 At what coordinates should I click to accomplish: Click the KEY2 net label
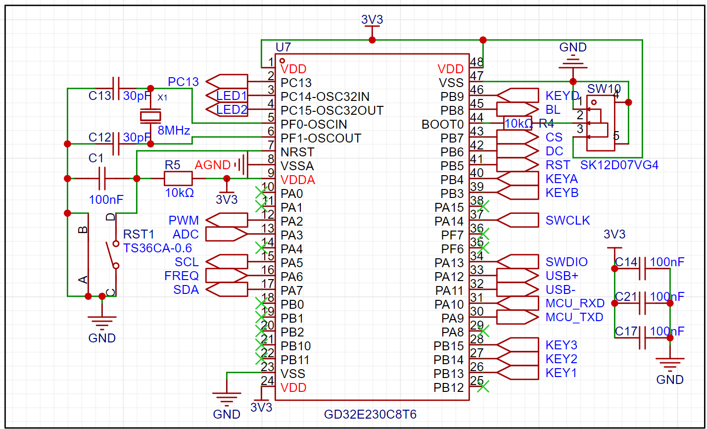(x=562, y=359)
